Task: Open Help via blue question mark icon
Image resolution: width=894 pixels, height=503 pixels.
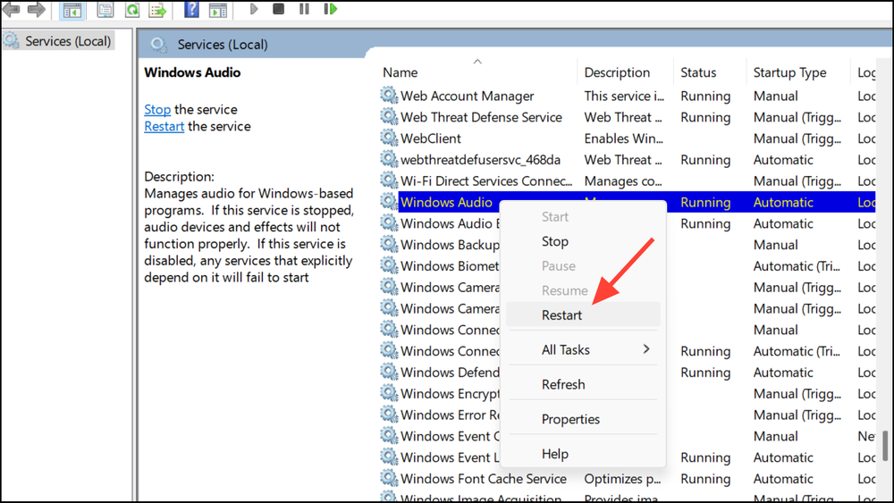Action: point(191,9)
